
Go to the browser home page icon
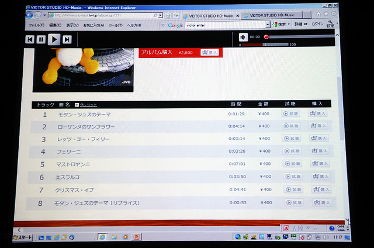(x=318, y=14)
